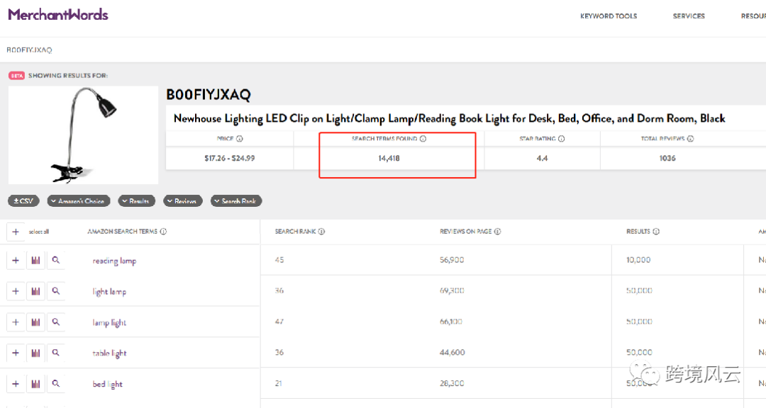This screenshot has height=408, width=766.
Task: Open chart icon for 'table light'
Action: point(35,353)
